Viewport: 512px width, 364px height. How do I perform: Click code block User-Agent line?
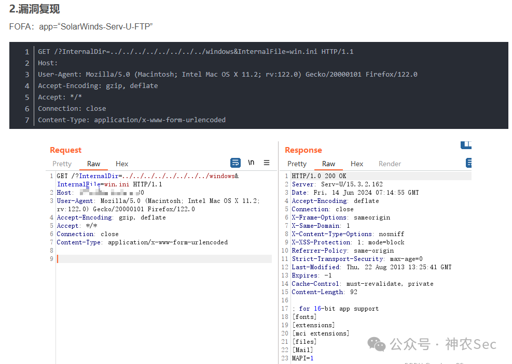click(228, 75)
